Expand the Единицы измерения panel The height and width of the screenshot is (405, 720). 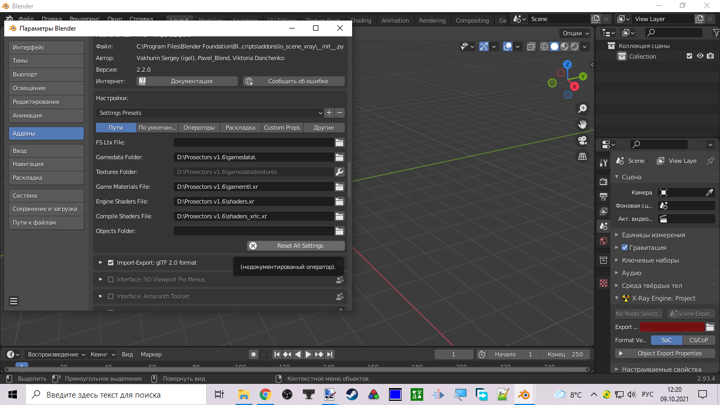tap(653, 235)
